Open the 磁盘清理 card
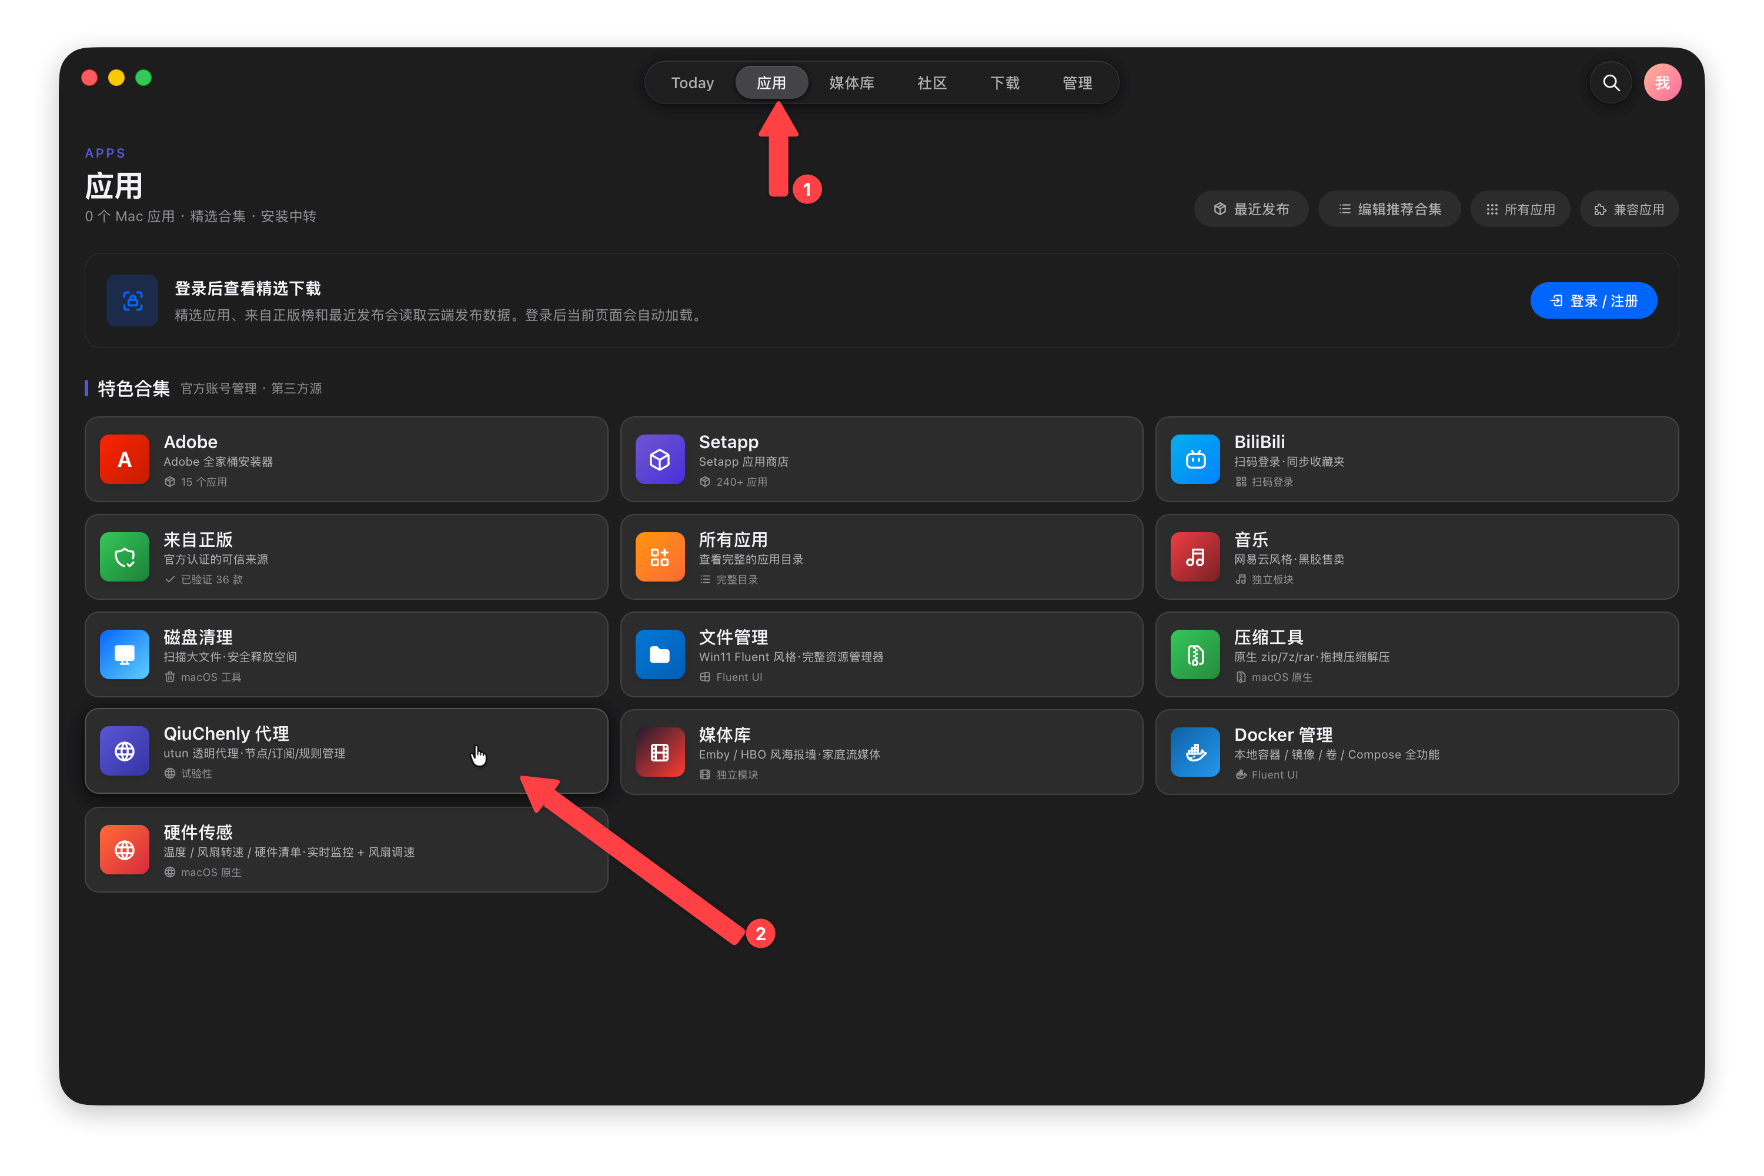 pos(346,654)
